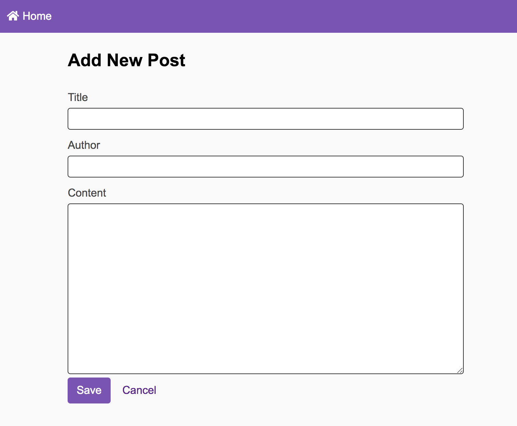
Task: Cancel the new post via Cancel link
Action: pyautogui.click(x=139, y=390)
